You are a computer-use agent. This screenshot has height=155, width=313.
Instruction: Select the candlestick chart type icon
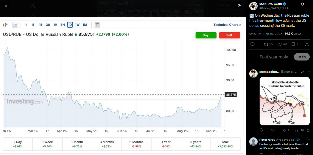click(x=5, y=25)
